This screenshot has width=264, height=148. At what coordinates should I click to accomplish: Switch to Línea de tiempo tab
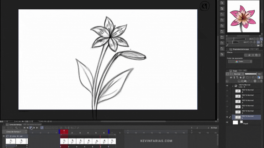click(14, 125)
